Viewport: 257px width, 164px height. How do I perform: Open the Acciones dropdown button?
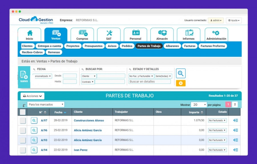click(x=33, y=96)
